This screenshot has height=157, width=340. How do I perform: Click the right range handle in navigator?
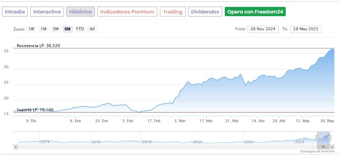(x=329, y=138)
